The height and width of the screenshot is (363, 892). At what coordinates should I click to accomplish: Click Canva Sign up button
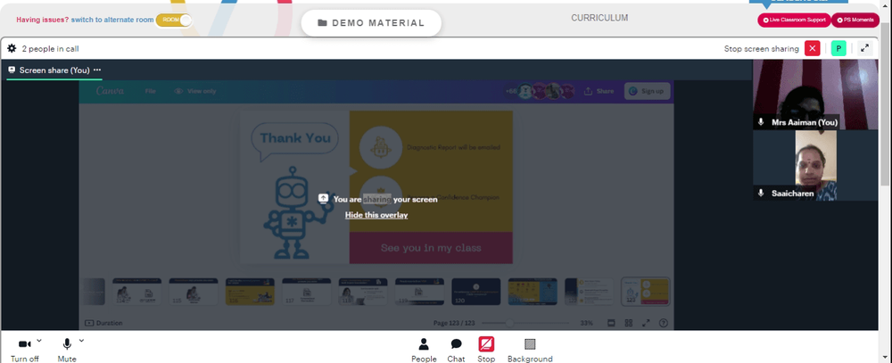648,91
